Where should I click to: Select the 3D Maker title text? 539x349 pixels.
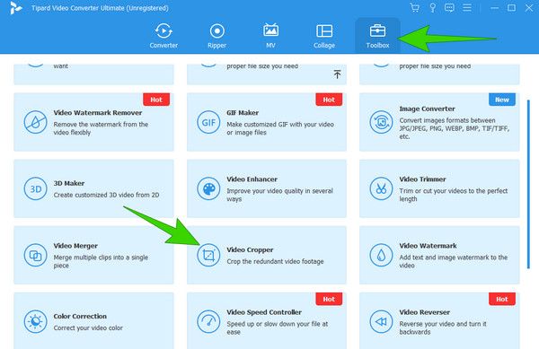[x=69, y=183]
